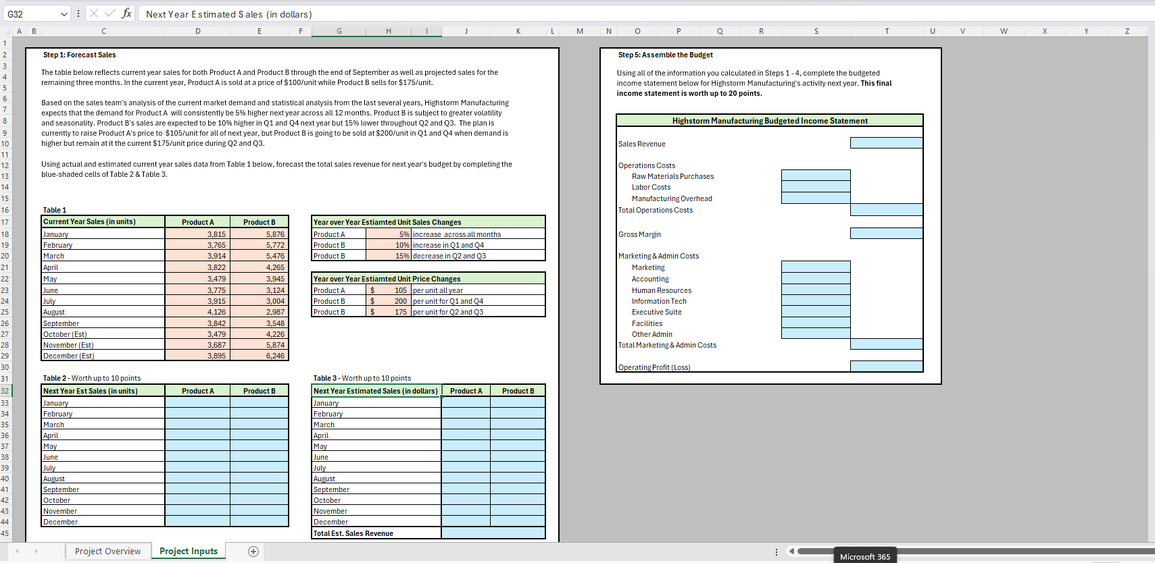This screenshot has width=1155, height=563.
Task: Open the Insert Function (fx) dialog
Action: tap(126, 14)
